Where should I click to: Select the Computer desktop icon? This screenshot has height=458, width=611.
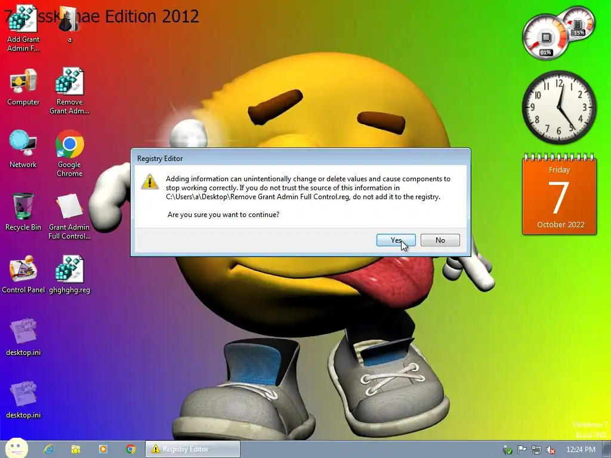click(x=23, y=87)
